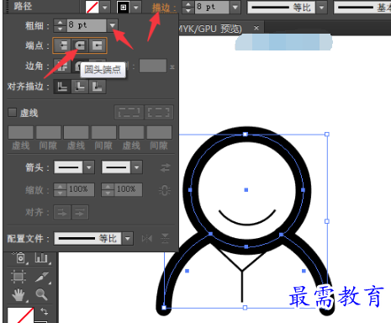The image size is (391, 323).
Task: Link arrowhead start and end scales
Action: (x=165, y=190)
